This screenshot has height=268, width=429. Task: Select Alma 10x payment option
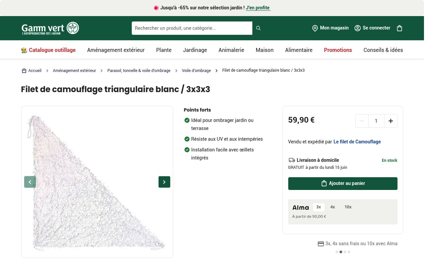click(348, 207)
